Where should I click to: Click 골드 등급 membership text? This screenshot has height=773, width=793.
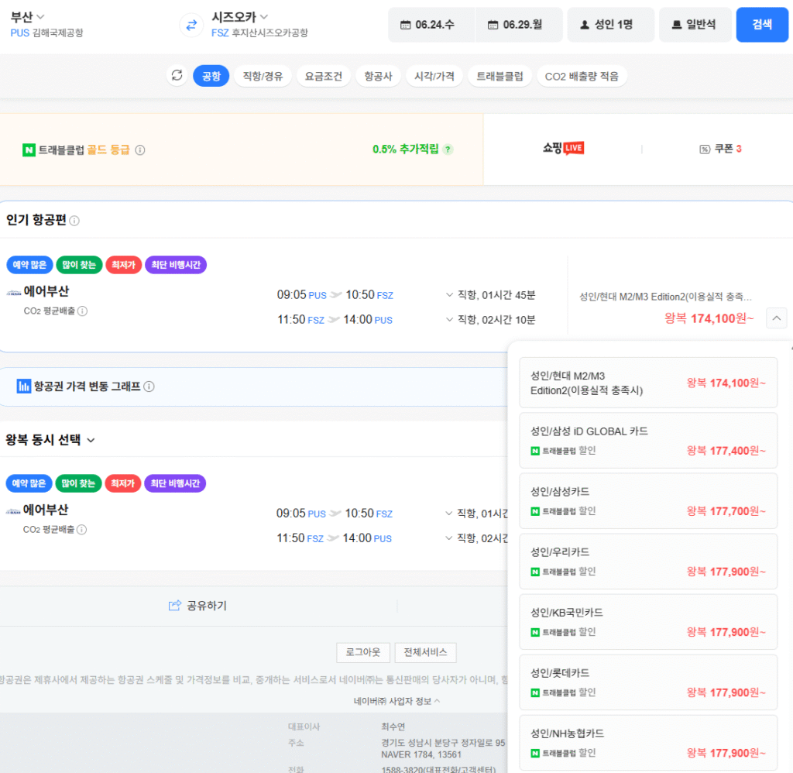pos(108,149)
